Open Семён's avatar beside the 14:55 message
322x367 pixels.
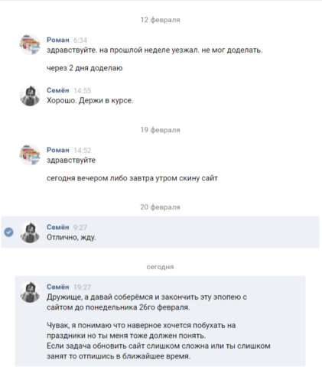30,96
